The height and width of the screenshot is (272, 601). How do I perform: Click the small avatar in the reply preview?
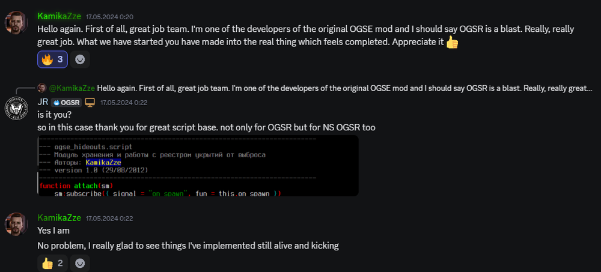tap(41, 88)
